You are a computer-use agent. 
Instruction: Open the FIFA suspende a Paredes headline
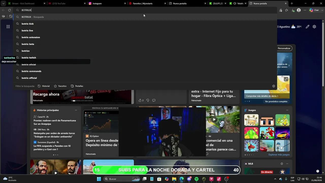52,148
